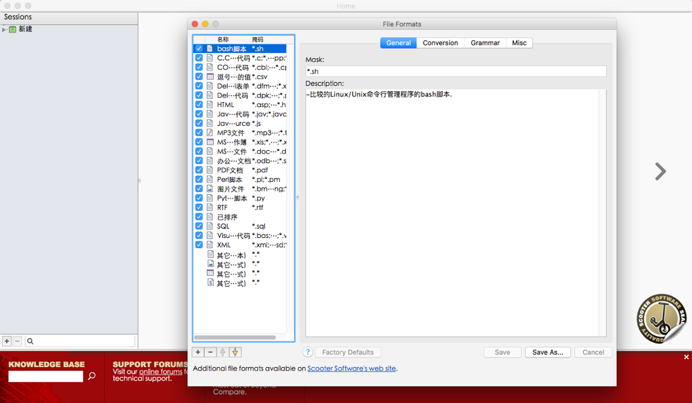Click the Knowledge Base search magnifier icon
The width and height of the screenshot is (692, 403).
pyautogui.click(x=92, y=377)
